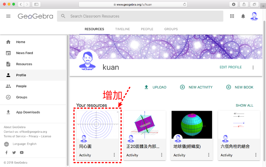Image resolution: width=266 pixels, height=167 pixels.
Task: Focus Search Classroom Resources field
Action: pyautogui.click(x=140, y=16)
